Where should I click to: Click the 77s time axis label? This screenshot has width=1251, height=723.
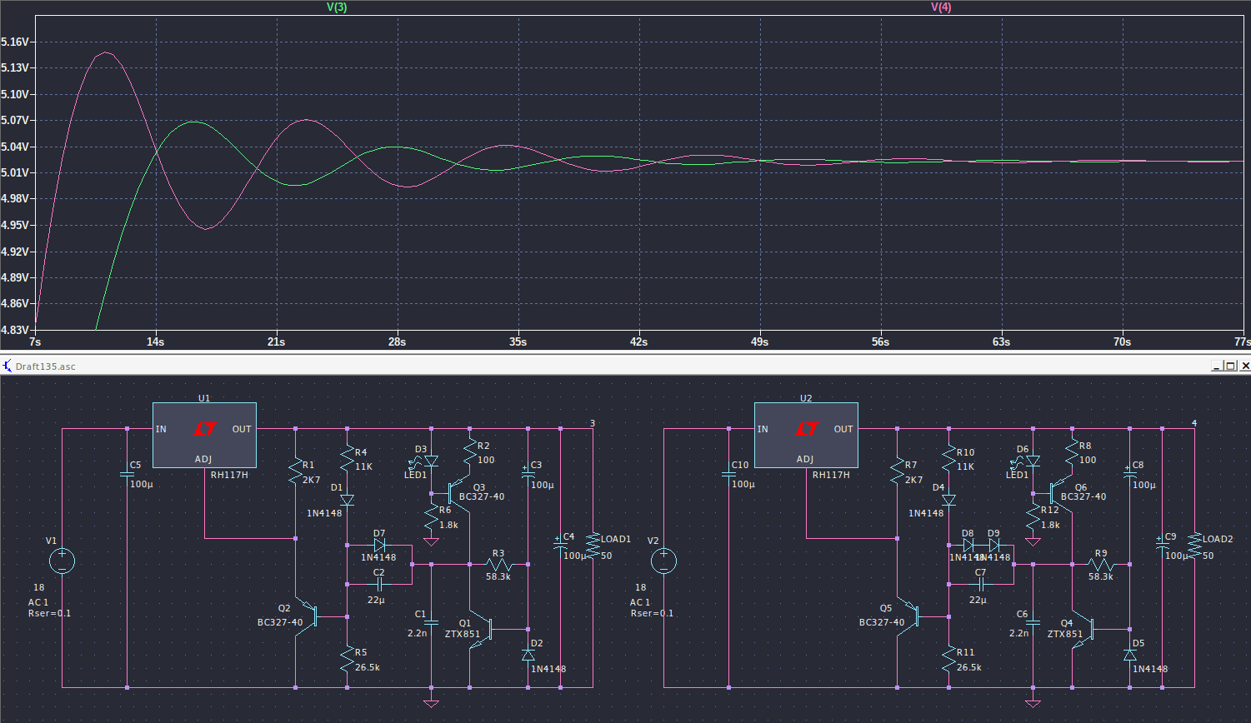click(x=1241, y=342)
